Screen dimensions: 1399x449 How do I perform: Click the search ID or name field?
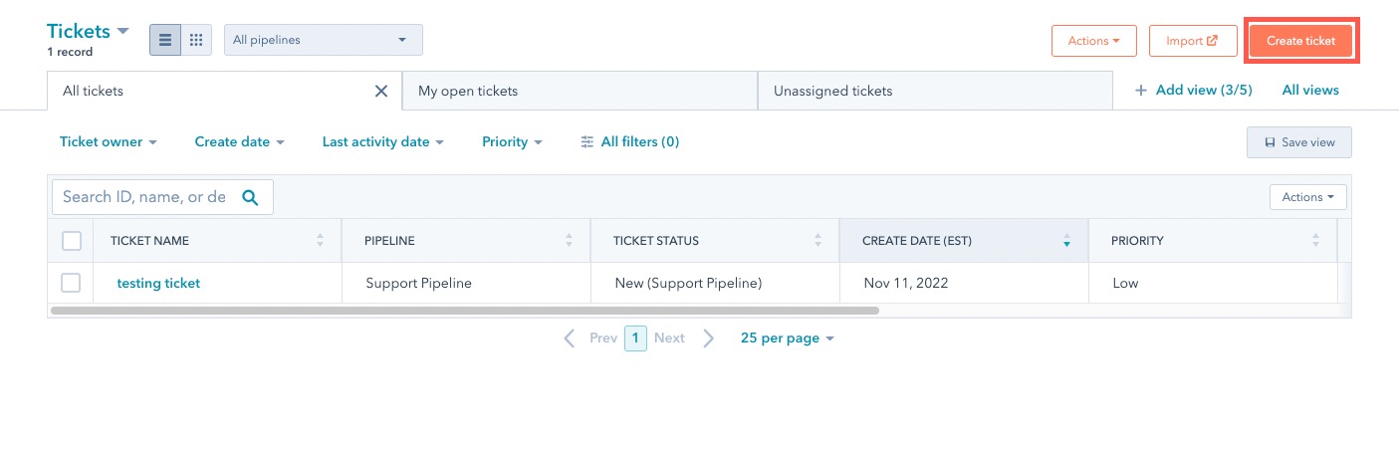(x=144, y=197)
